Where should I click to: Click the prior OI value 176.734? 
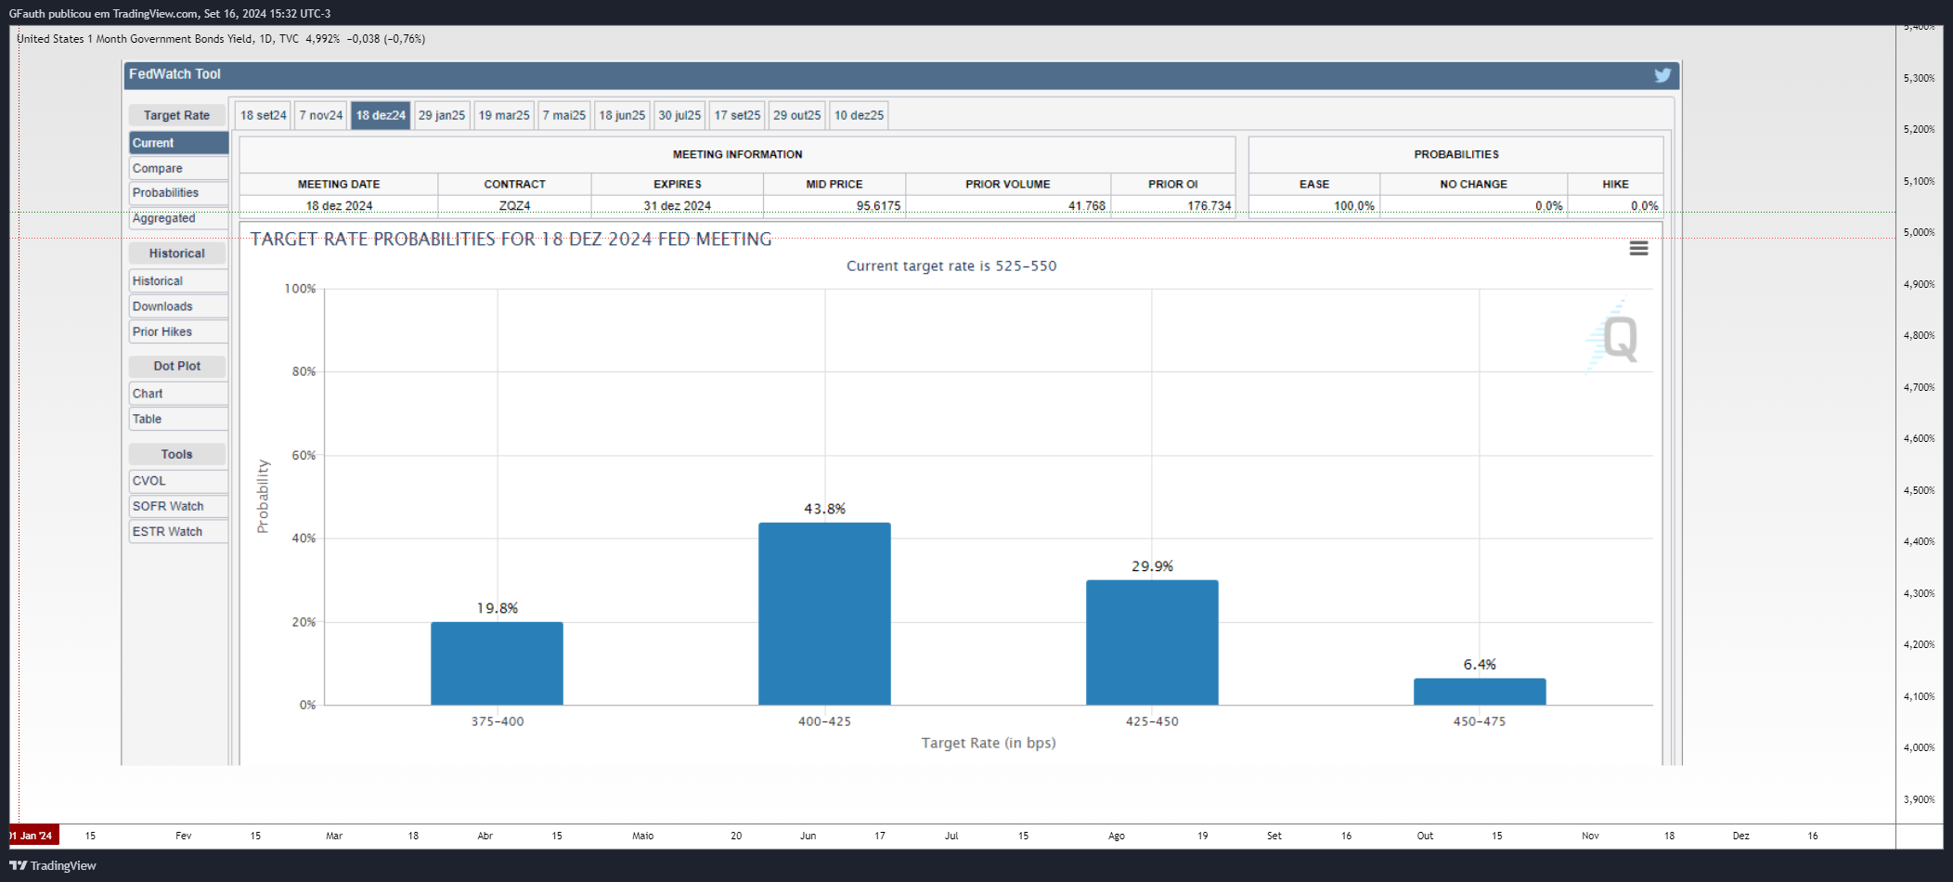[1209, 206]
